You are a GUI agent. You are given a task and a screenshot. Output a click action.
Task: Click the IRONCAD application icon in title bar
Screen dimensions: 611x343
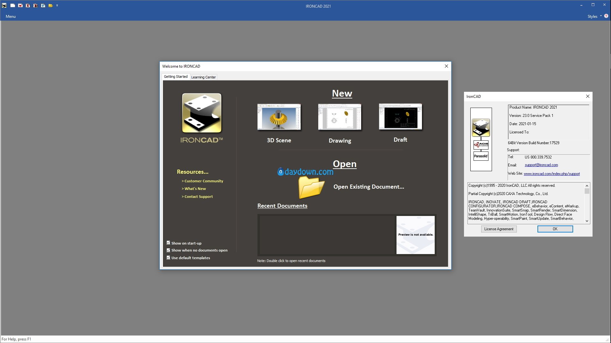click(x=4, y=5)
